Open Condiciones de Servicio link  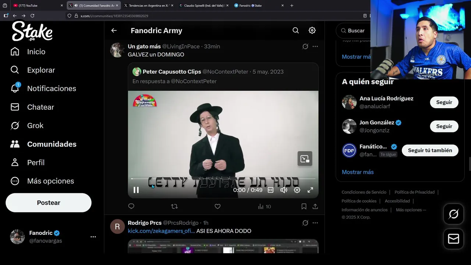[364, 192]
